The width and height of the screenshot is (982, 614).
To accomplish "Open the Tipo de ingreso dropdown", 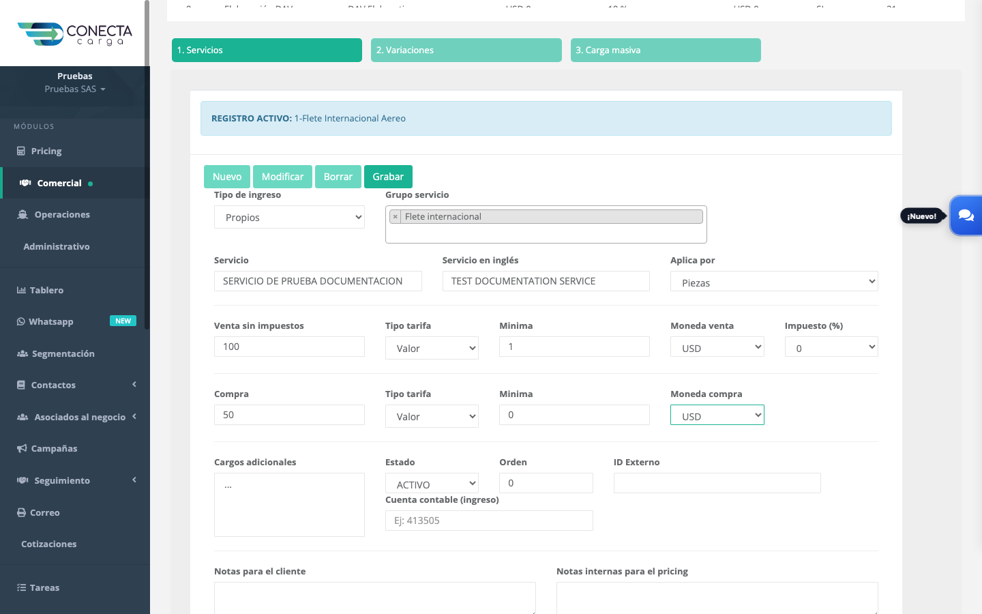I will coord(289,217).
